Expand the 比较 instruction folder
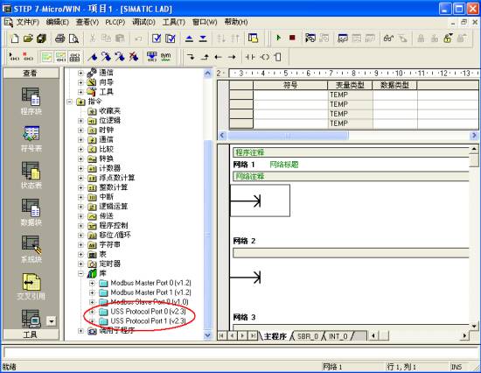The width and height of the screenshot is (481, 373). (x=80, y=150)
